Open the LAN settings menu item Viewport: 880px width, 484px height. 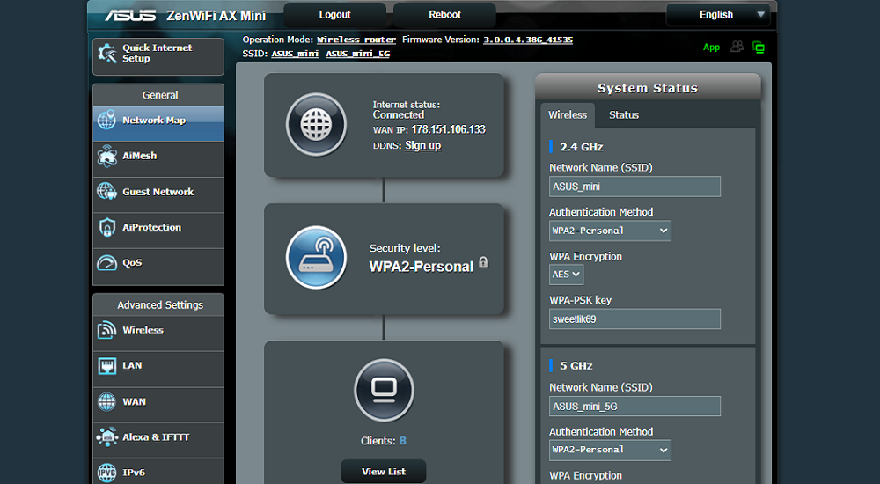point(158,369)
